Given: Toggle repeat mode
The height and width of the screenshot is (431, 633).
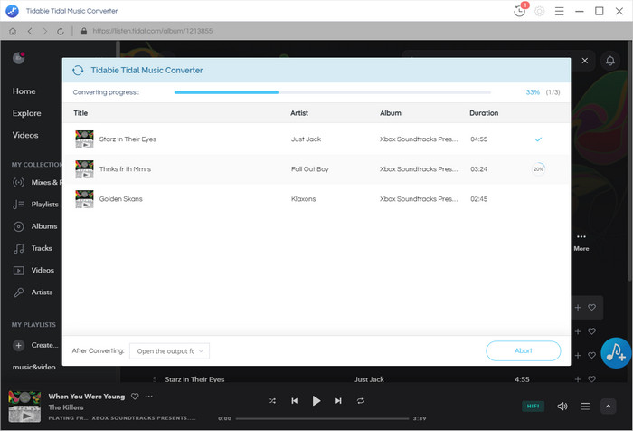Looking at the screenshot, I should click(361, 401).
